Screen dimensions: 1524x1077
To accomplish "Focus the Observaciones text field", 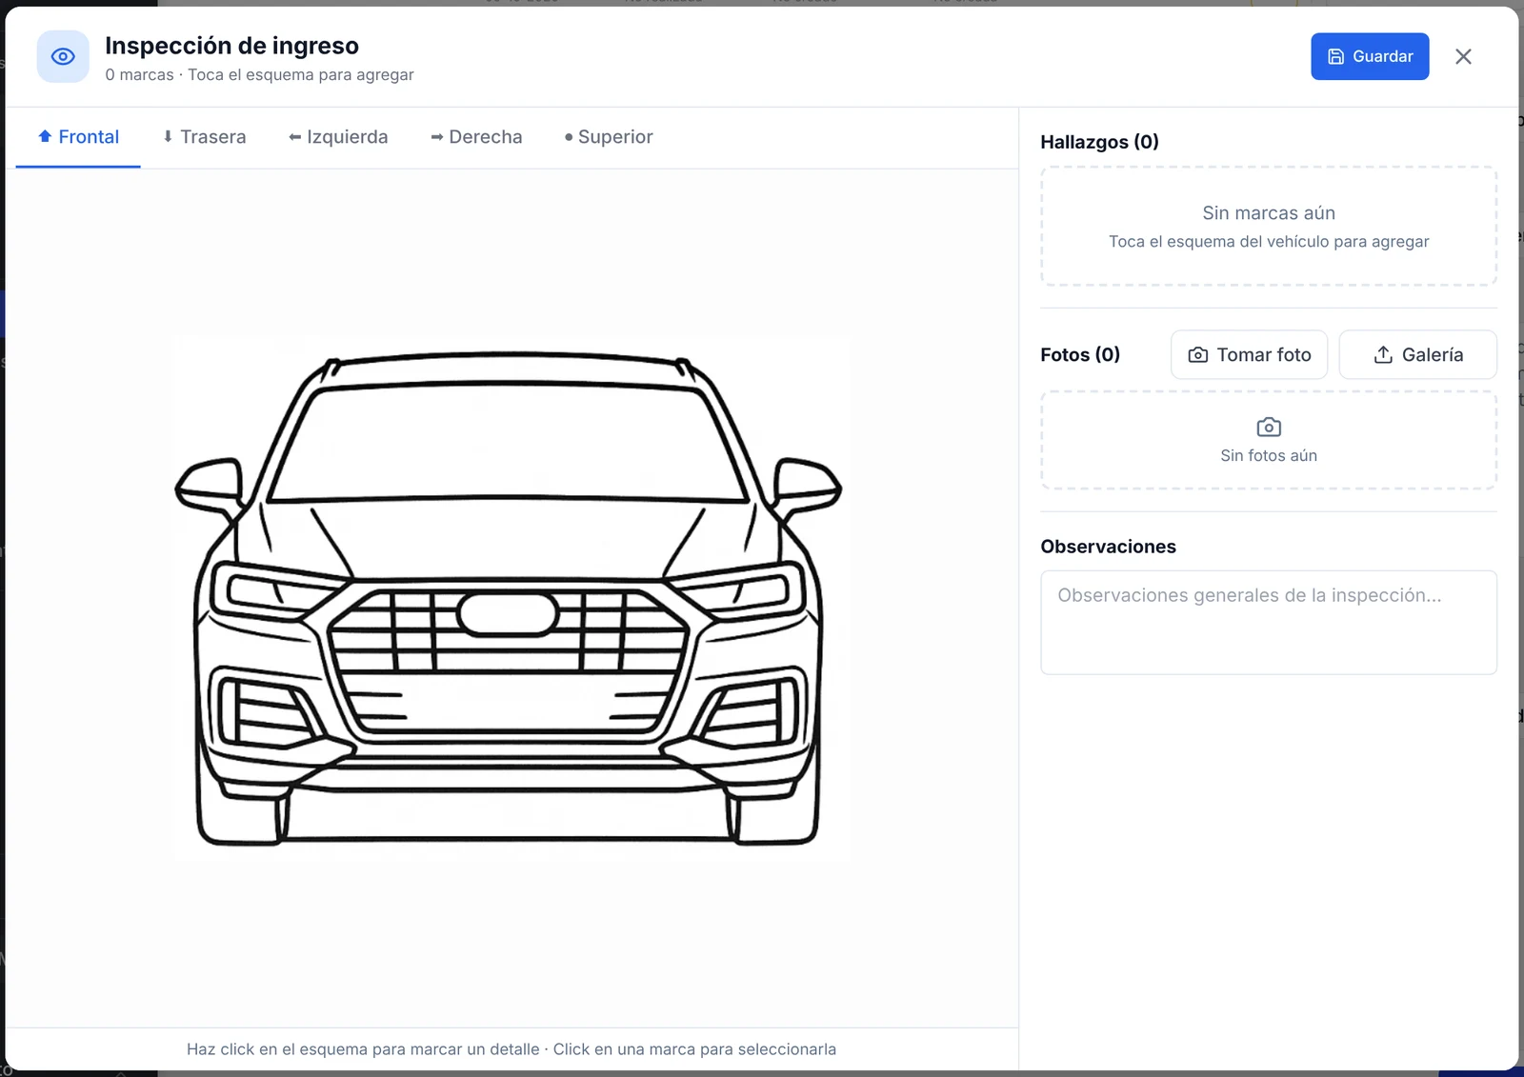I will [1269, 623].
